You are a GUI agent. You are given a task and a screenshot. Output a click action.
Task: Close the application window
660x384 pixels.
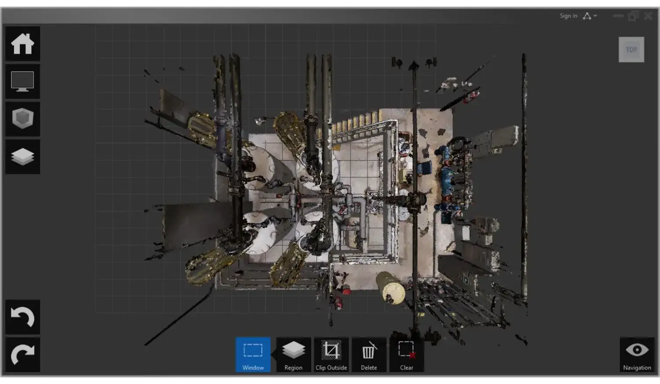[648, 16]
